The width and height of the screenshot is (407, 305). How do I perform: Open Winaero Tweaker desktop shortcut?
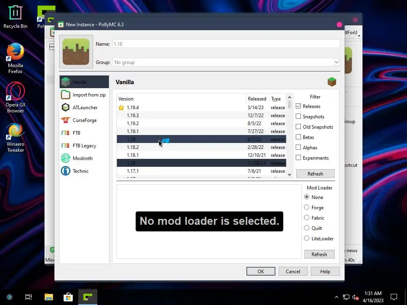(x=16, y=137)
